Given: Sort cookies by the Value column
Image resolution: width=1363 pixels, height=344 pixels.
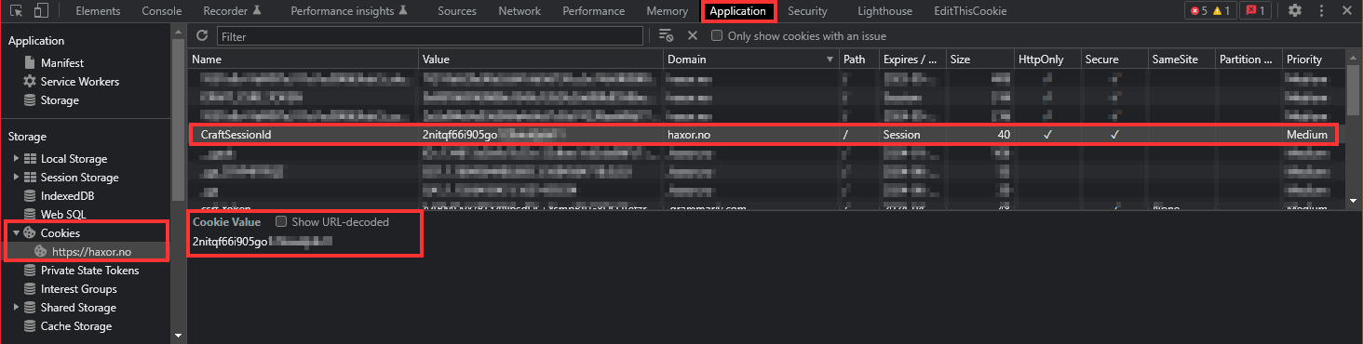Looking at the screenshot, I should pos(541,59).
